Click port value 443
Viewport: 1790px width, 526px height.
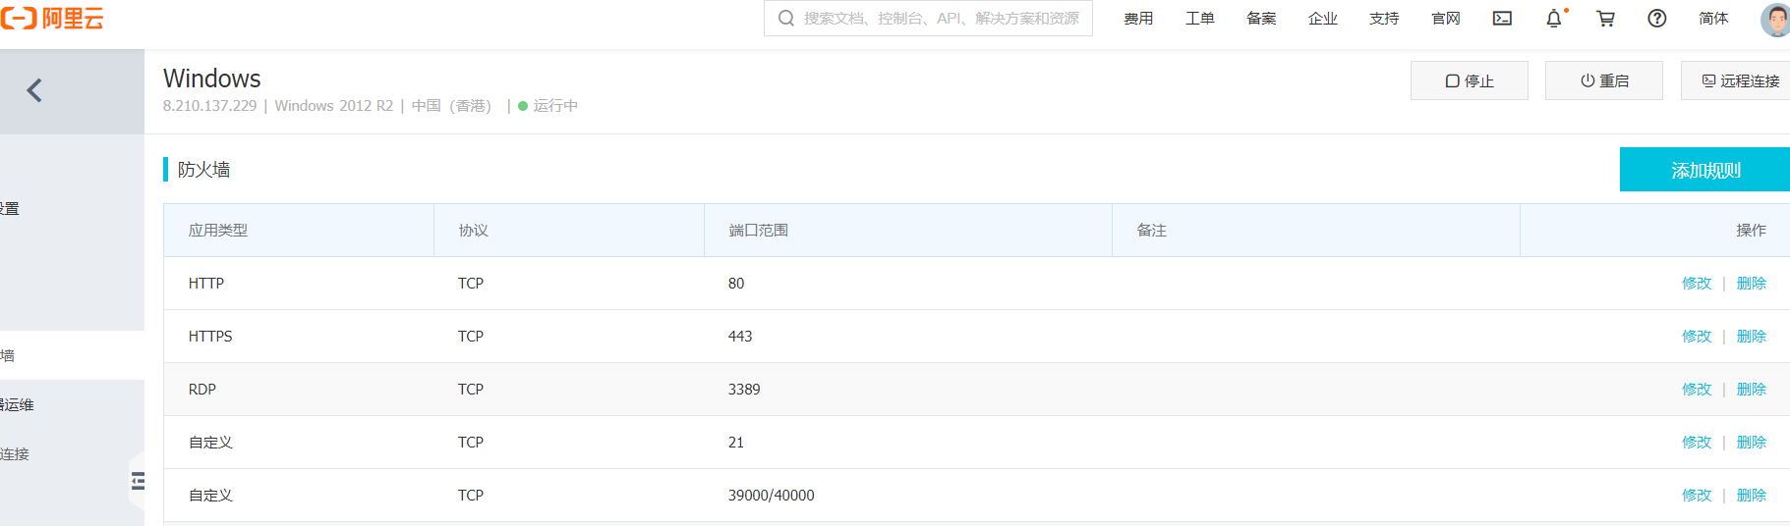740,337
